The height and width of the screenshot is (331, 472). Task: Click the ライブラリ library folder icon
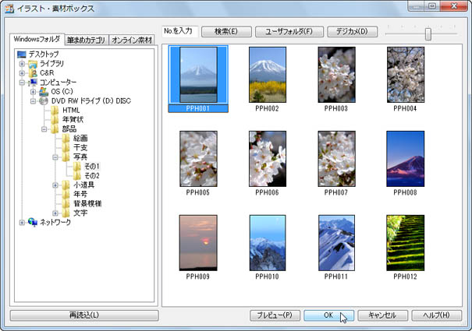33,63
